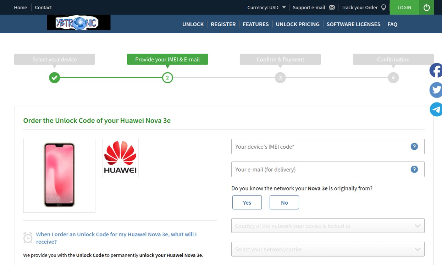This screenshot has width=442, height=265.
Task: Click the e-mail field help question icon
Action: [x=414, y=169]
